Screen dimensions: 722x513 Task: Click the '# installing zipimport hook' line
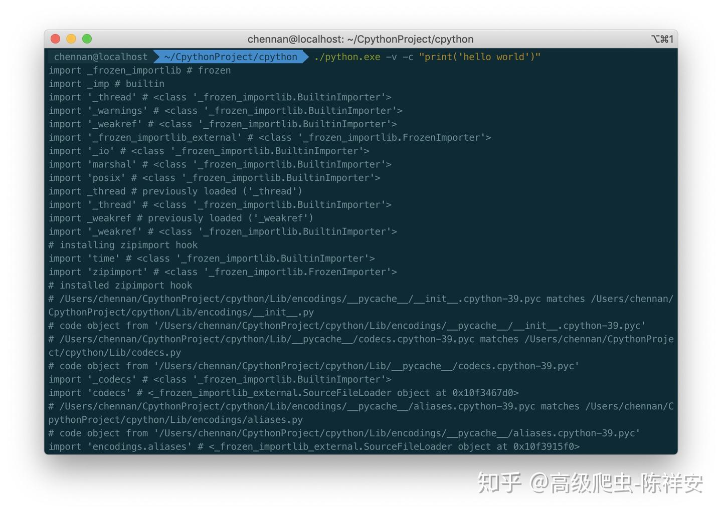pyautogui.click(x=123, y=245)
